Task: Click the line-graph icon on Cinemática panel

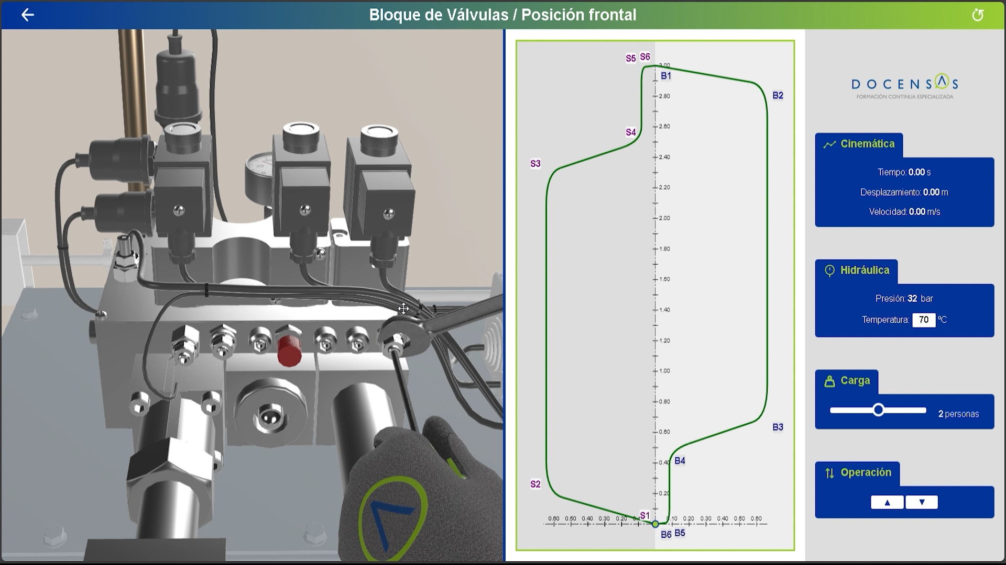Action: point(830,143)
